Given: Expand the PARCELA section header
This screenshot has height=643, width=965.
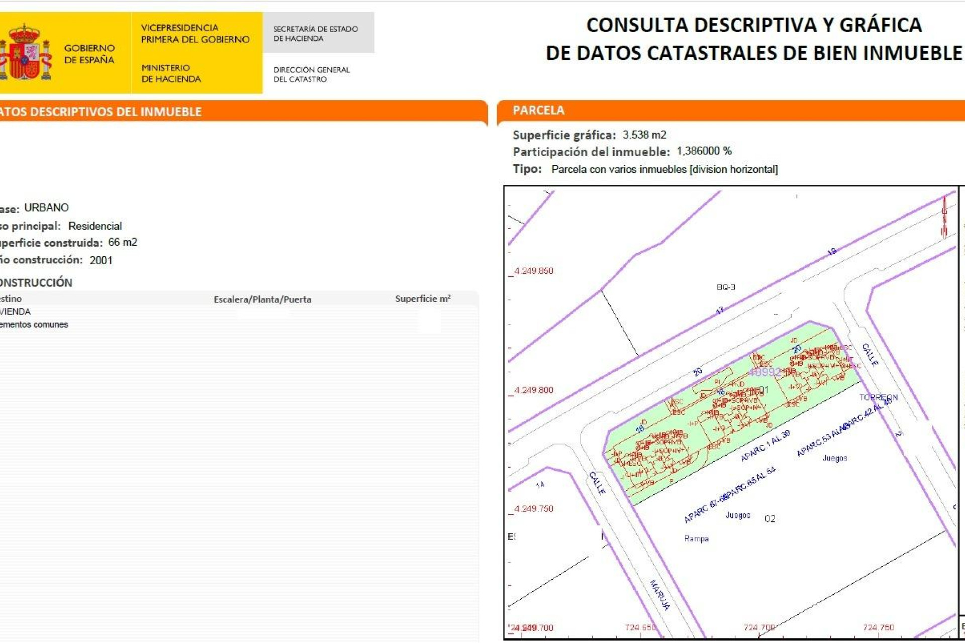Looking at the screenshot, I should coord(538,111).
